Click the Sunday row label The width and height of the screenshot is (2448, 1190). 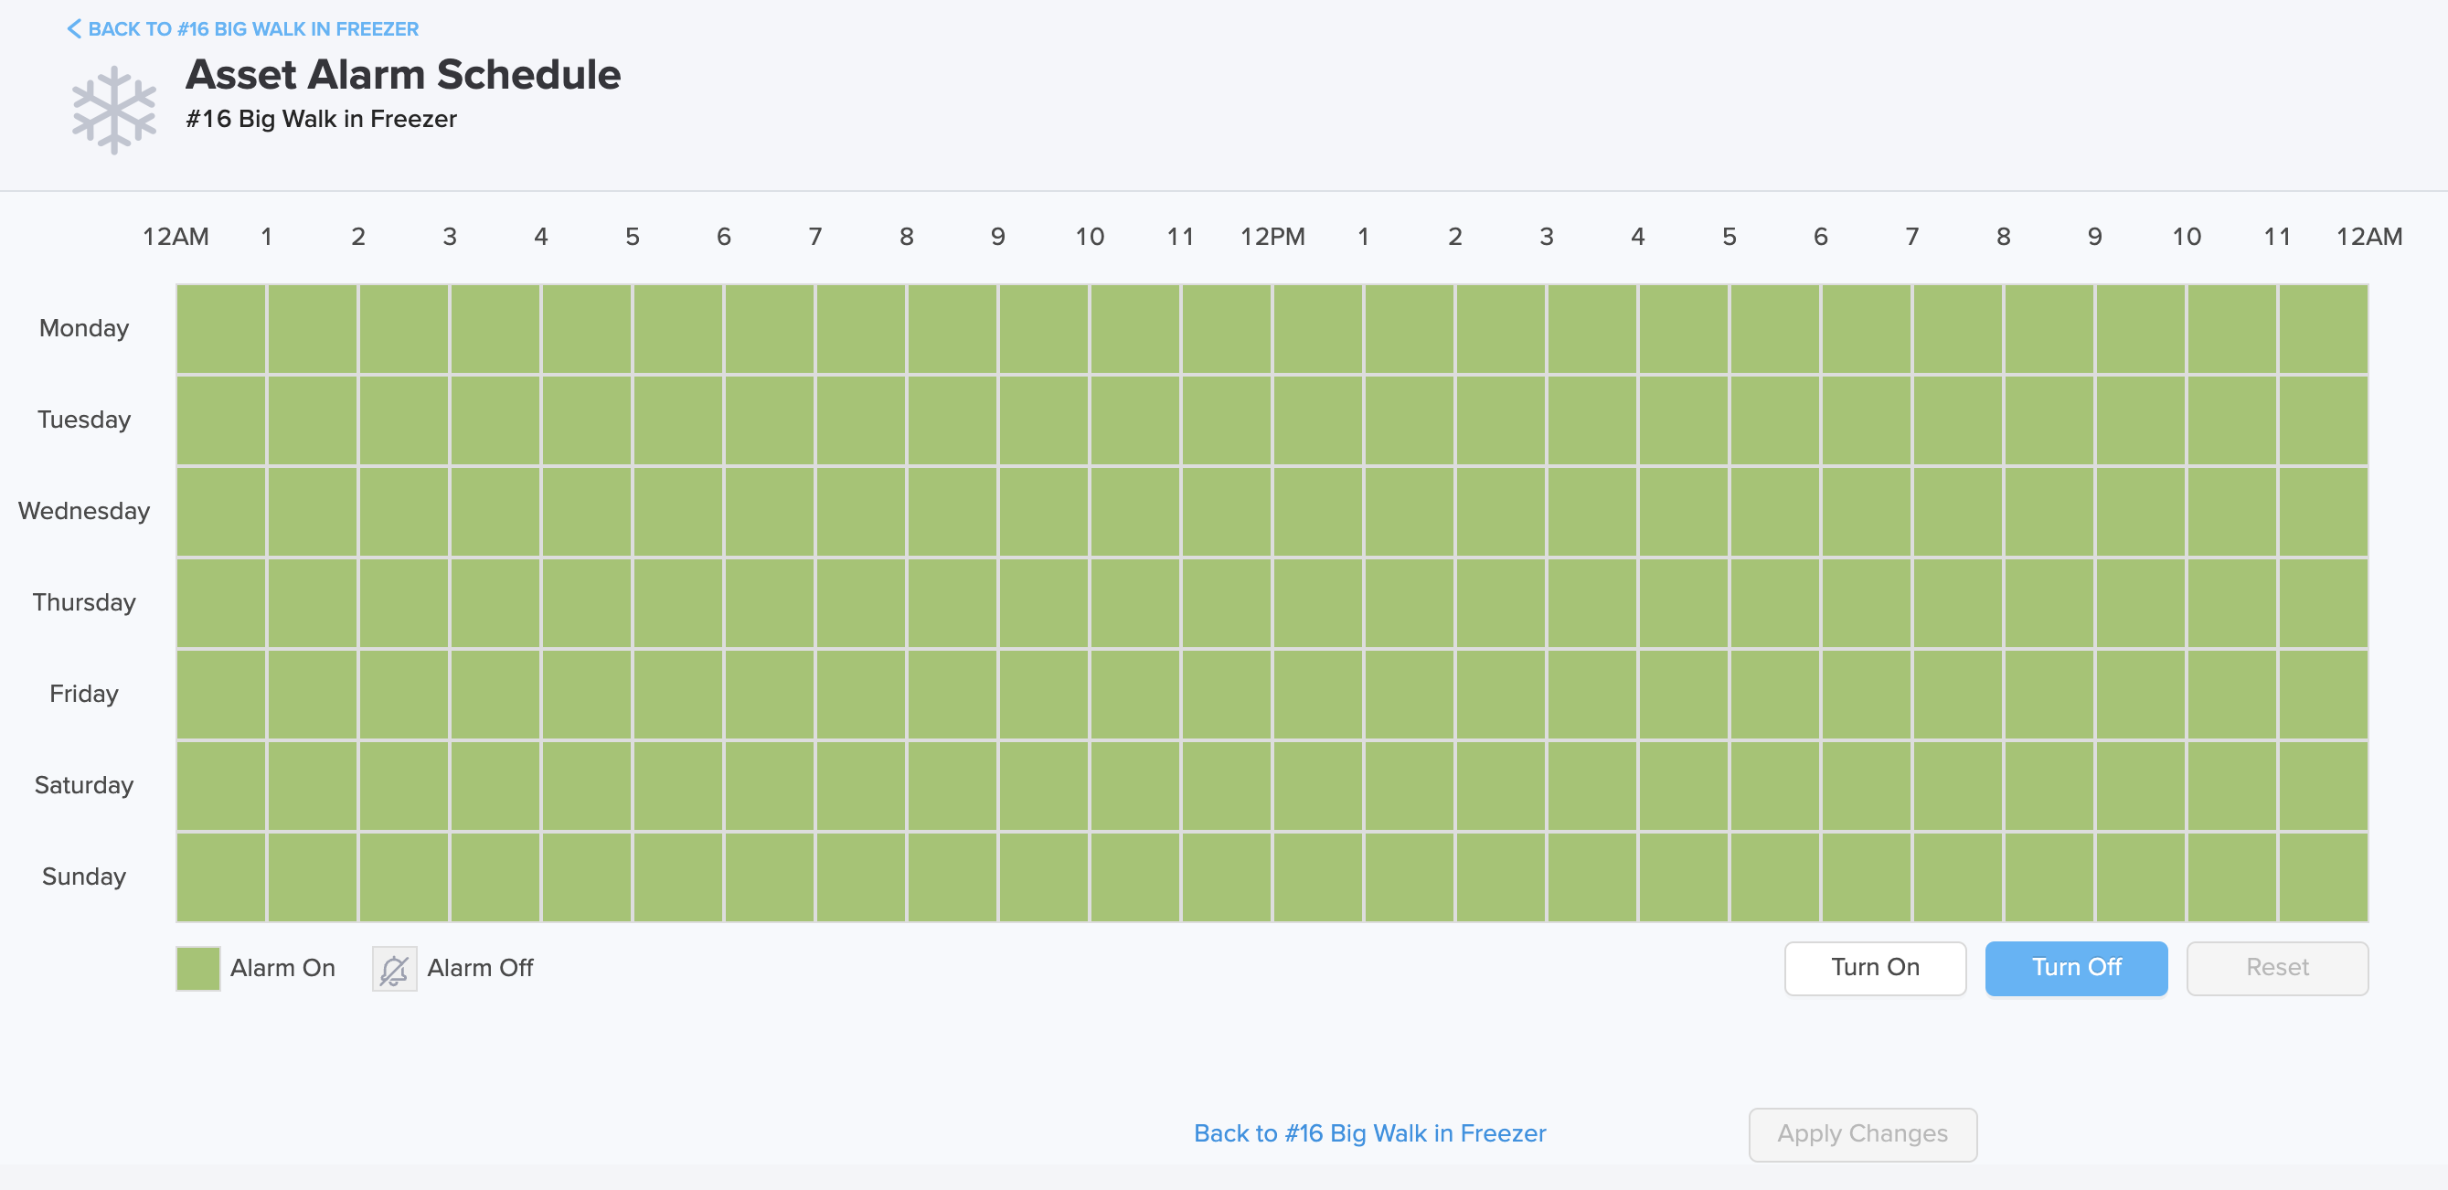tap(83, 877)
